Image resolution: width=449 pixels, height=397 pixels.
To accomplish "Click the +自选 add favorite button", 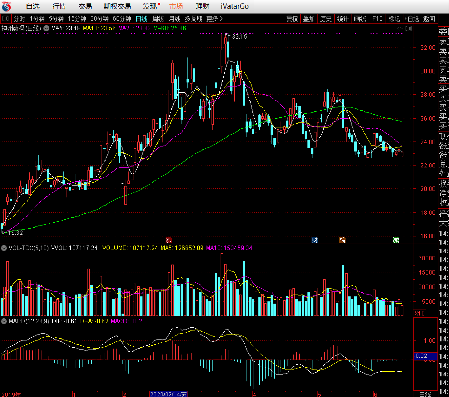I will [412, 19].
